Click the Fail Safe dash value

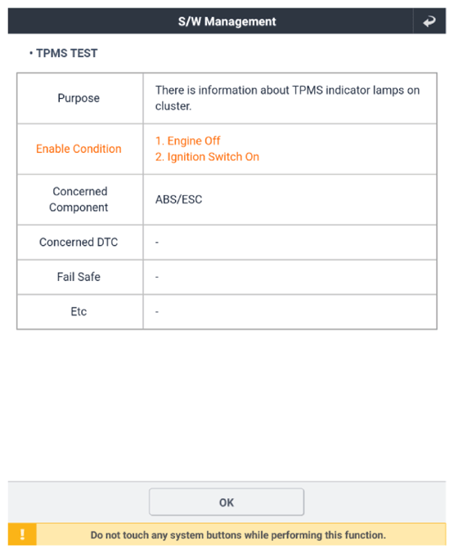[157, 277]
